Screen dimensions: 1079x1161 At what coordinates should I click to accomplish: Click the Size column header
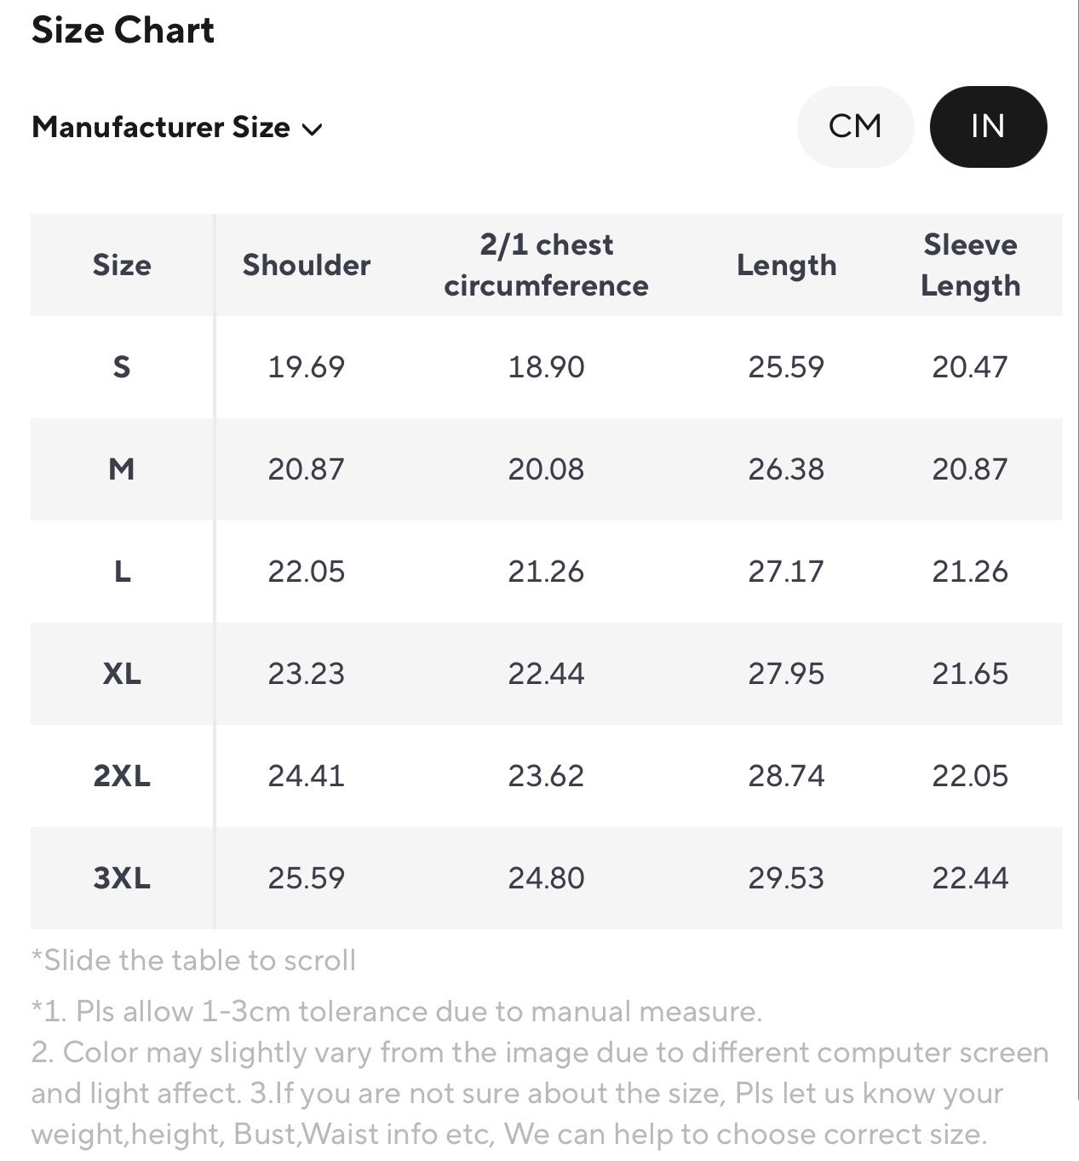point(122,265)
